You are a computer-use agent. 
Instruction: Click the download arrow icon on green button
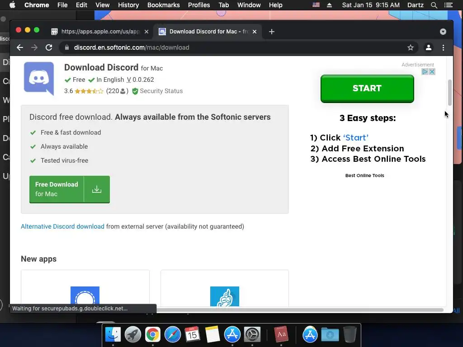tap(97, 189)
